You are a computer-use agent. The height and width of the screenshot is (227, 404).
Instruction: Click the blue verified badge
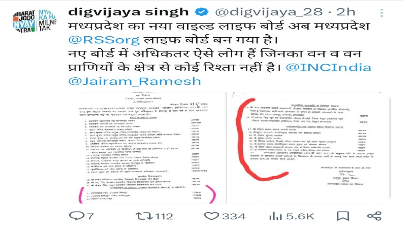[x=201, y=12]
